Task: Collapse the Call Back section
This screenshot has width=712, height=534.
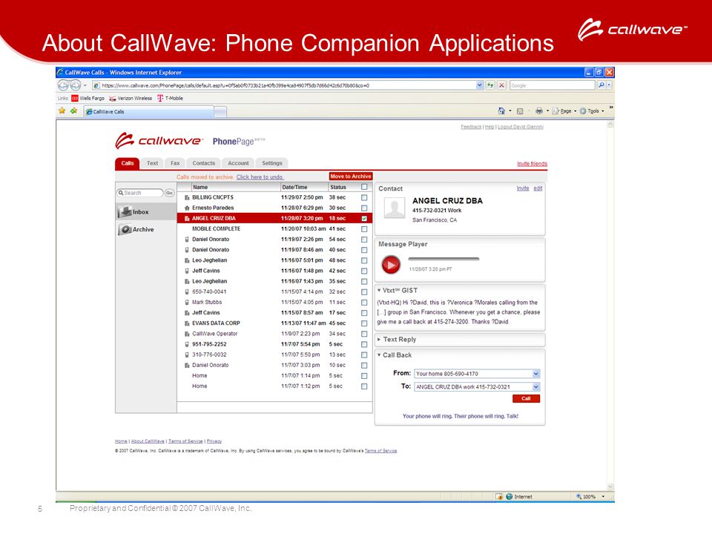Action: pos(379,355)
